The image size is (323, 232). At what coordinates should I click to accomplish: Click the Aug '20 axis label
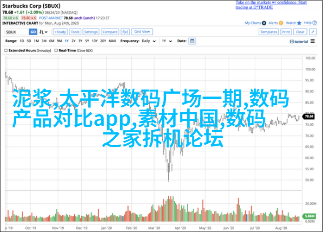(x=281, y=228)
